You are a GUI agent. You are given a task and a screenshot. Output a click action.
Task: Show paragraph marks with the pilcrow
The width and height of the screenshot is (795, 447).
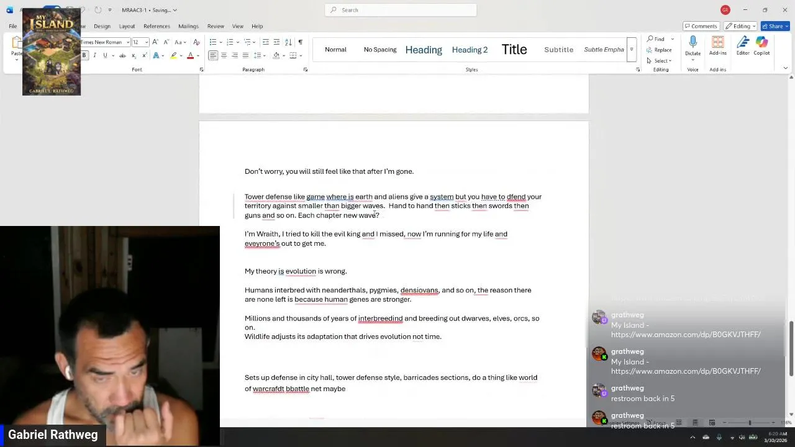pos(301,42)
